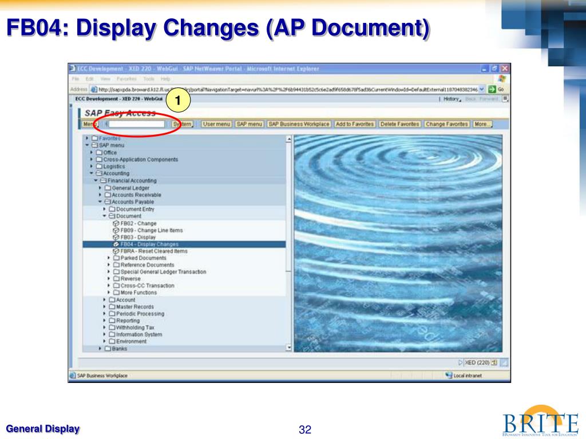Expand Cross-Application Components folder
Viewport: 586px width, 439px height.
pos(92,159)
